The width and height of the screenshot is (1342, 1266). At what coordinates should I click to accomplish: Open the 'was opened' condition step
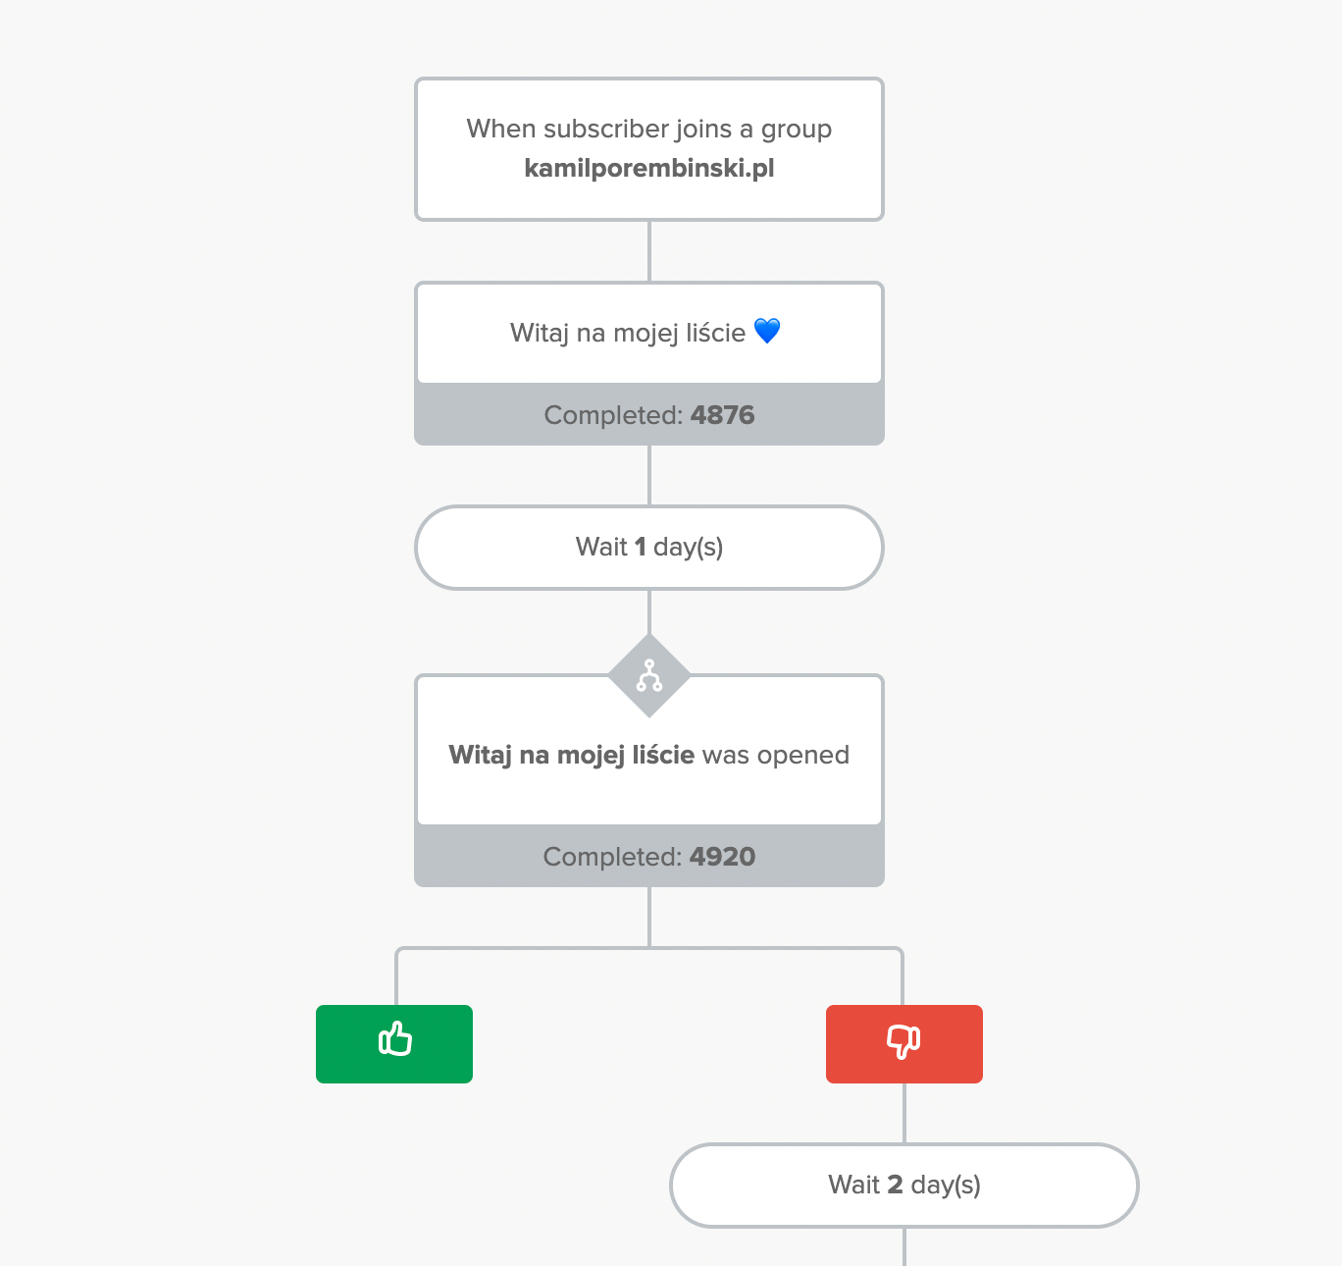(x=649, y=754)
